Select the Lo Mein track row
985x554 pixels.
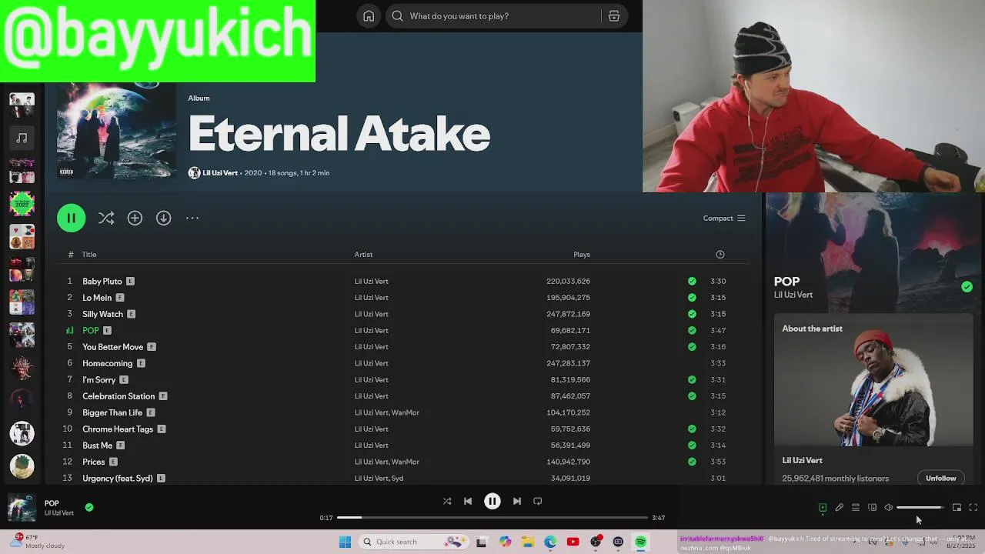pos(402,298)
